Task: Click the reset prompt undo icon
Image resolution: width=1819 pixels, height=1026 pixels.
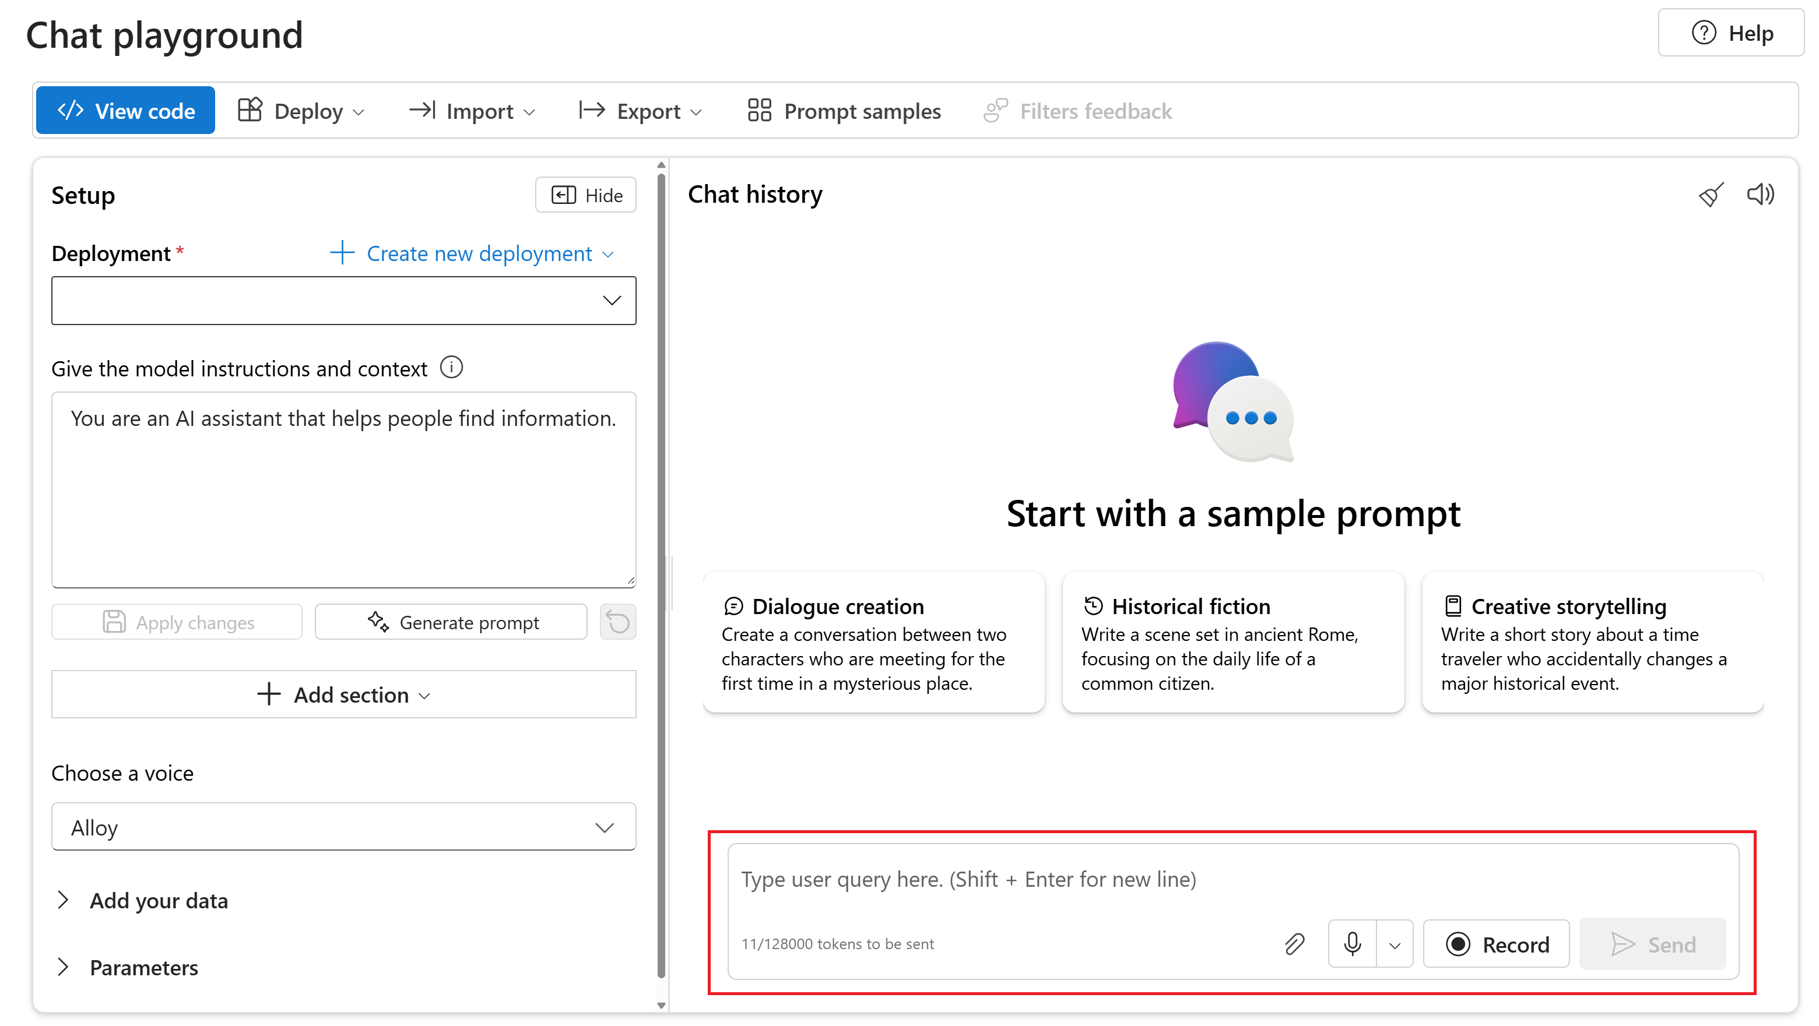Action: [x=617, y=622]
